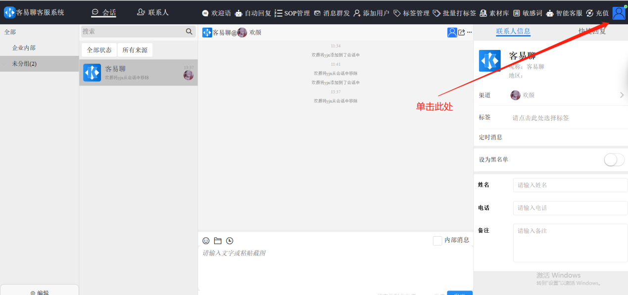Open 标签管理 tag management

pos(411,13)
